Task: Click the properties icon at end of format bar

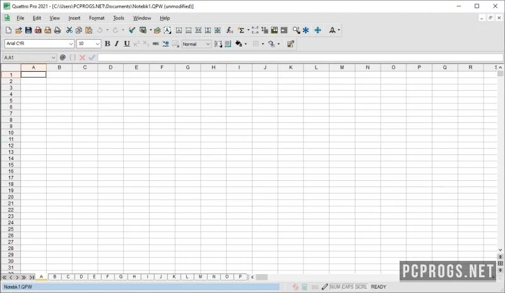Action: [x=290, y=43]
